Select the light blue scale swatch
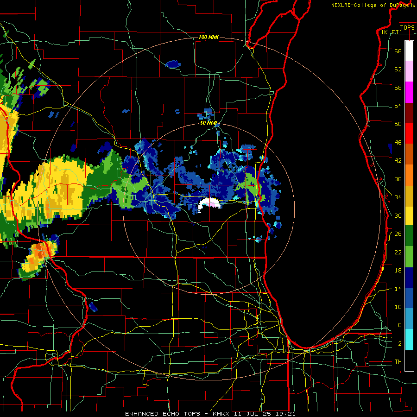 click(x=409, y=319)
